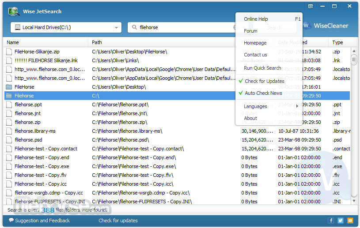Click the magnifier icon in search box
The width and height of the screenshot is (360, 228).
click(135, 27)
